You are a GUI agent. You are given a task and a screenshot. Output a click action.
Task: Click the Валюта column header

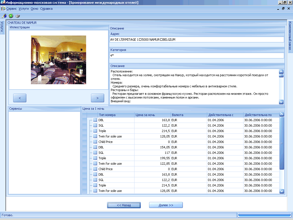(x=189, y=115)
